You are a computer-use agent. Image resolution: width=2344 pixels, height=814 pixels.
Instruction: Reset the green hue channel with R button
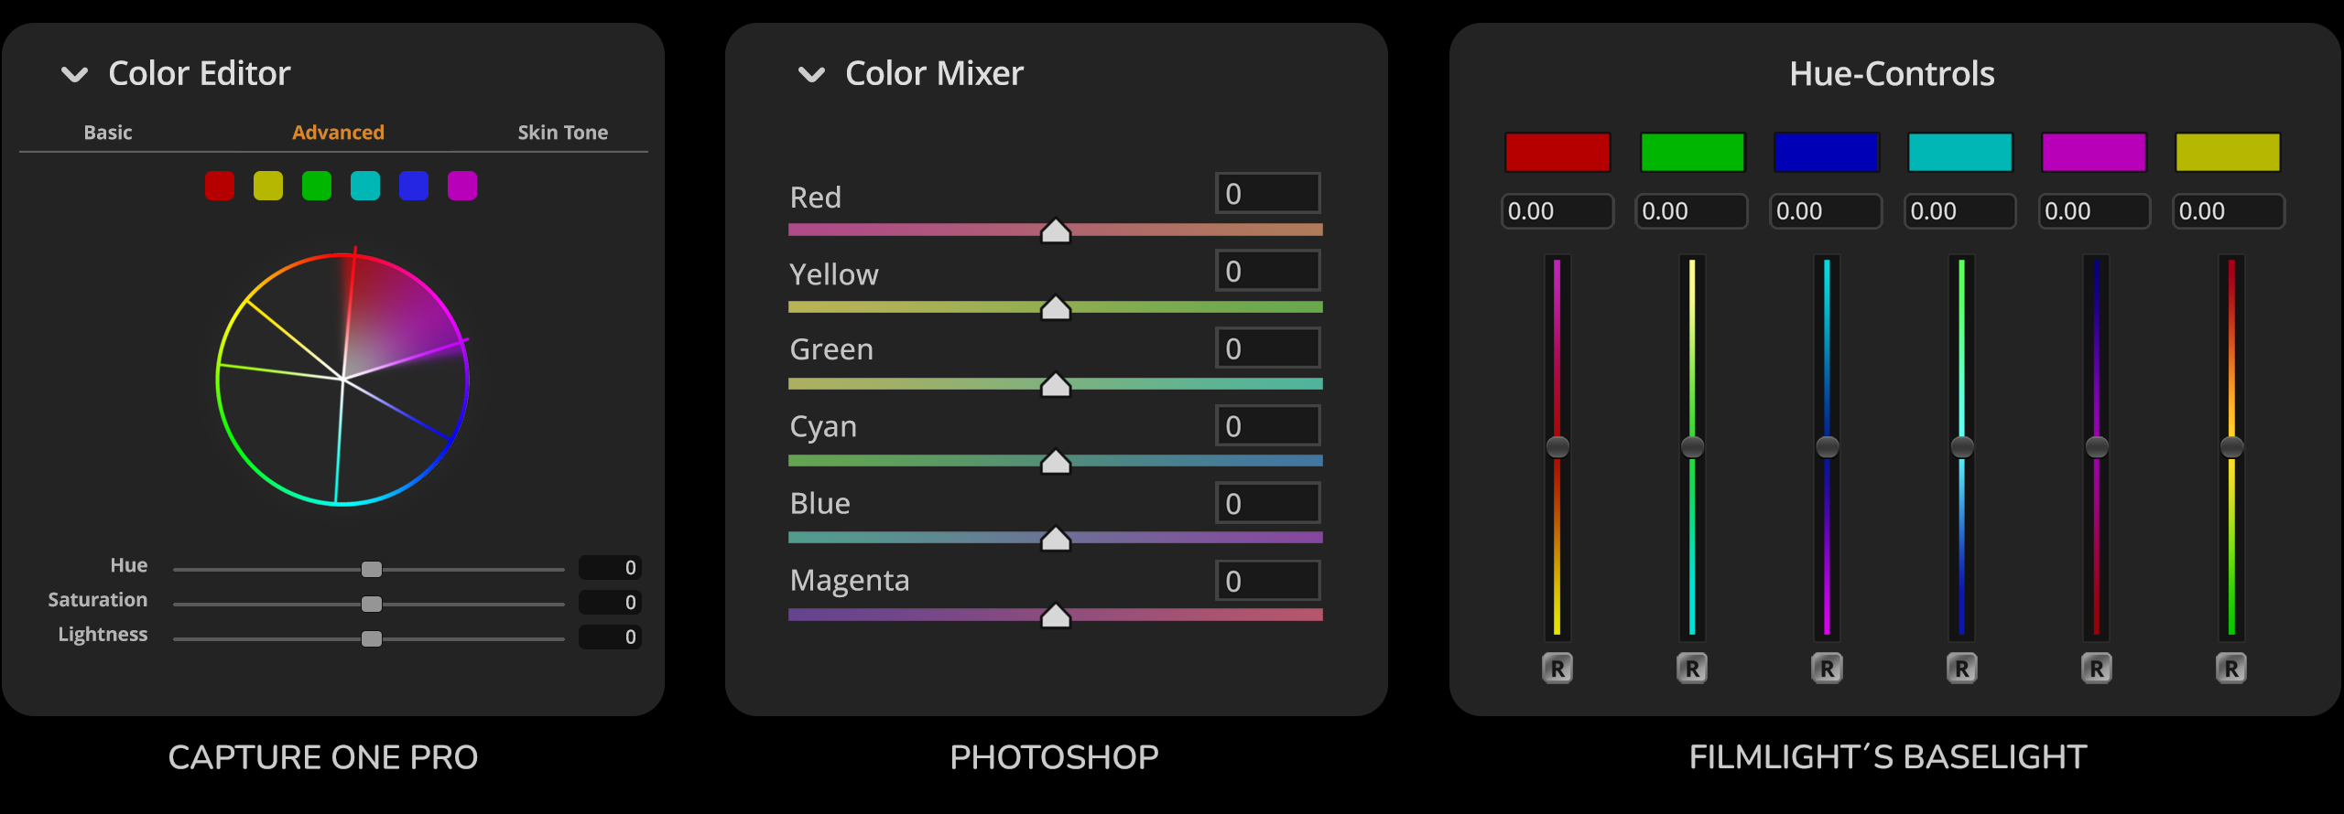coord(1691,669)
